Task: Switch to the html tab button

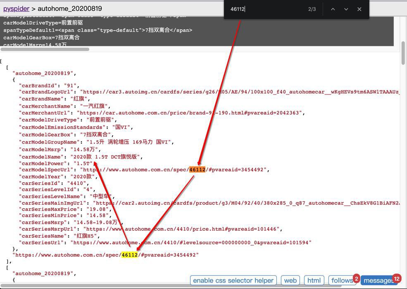Action: [x=314, y=280]
